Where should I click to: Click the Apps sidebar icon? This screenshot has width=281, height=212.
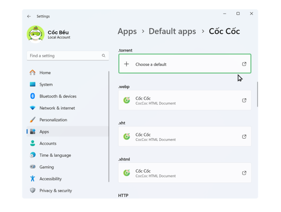[33, 132]
